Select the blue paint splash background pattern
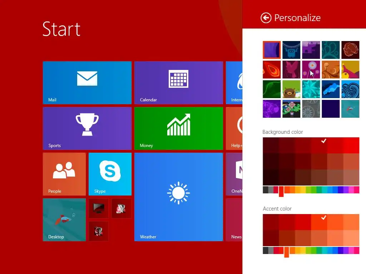 tap(331, 89)
